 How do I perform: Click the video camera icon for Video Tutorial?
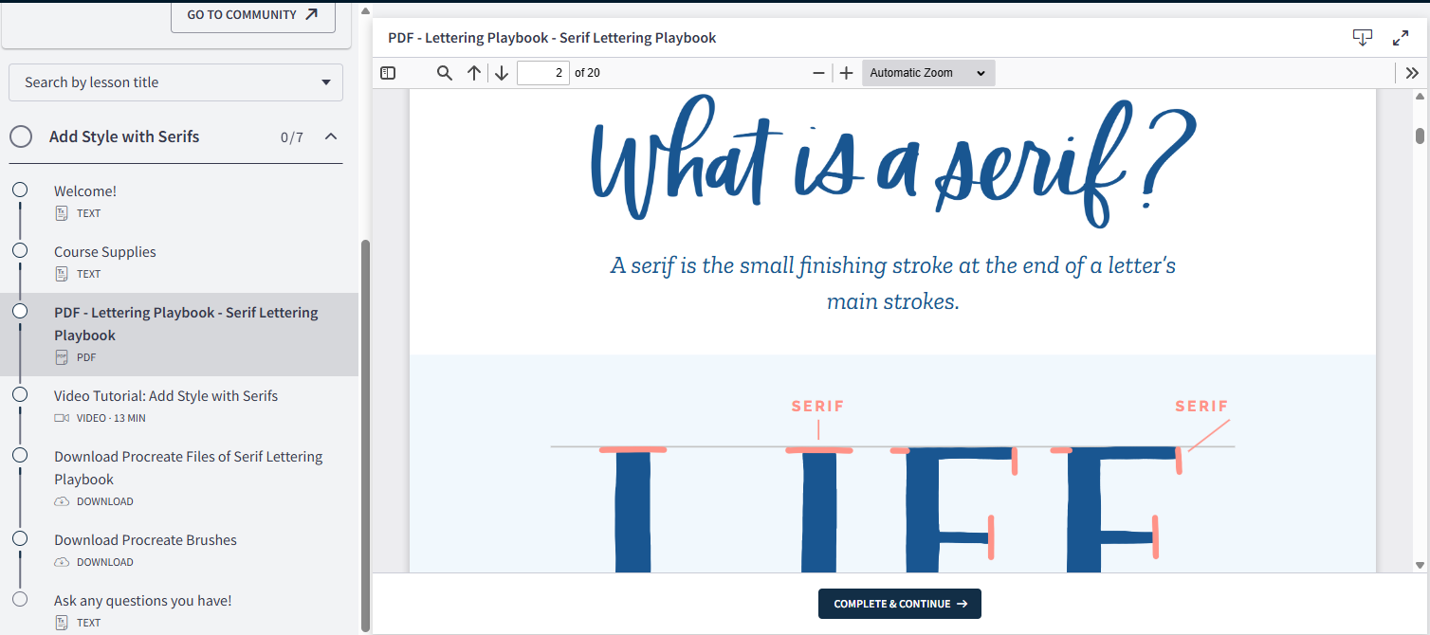62,418
